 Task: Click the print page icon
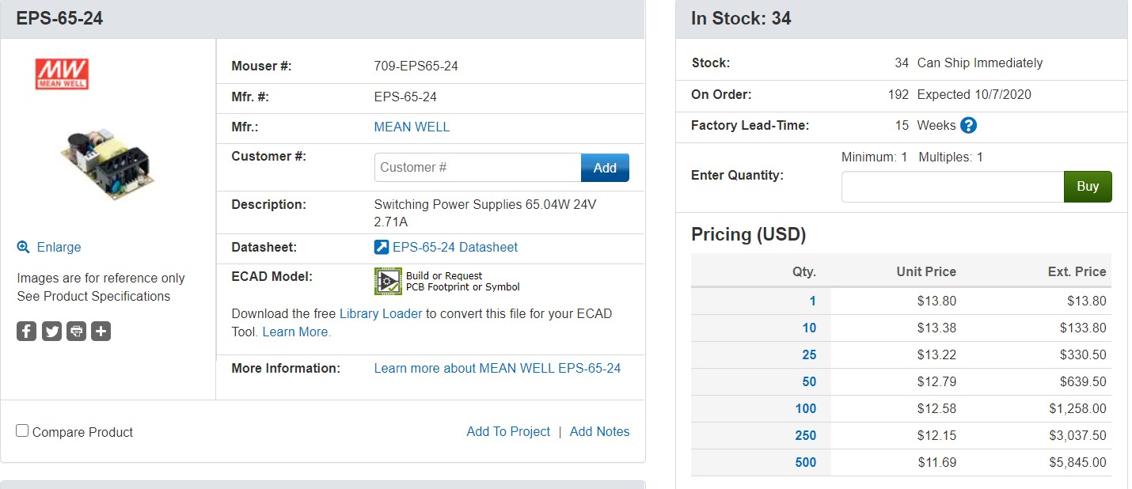(76, 331)
